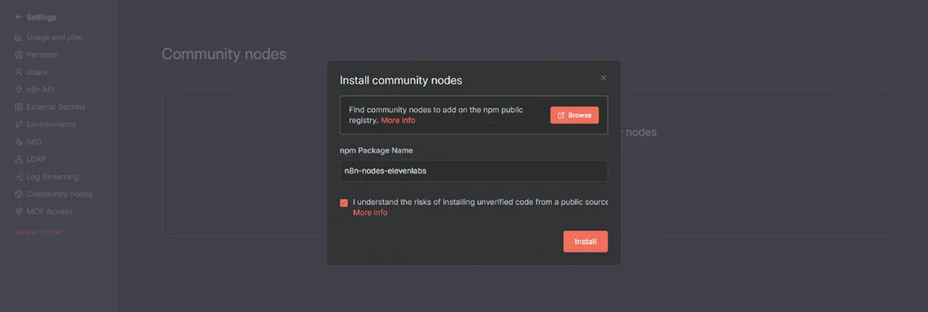Click the Personal user icon
The image size is (928, 312).
(19, 55)
